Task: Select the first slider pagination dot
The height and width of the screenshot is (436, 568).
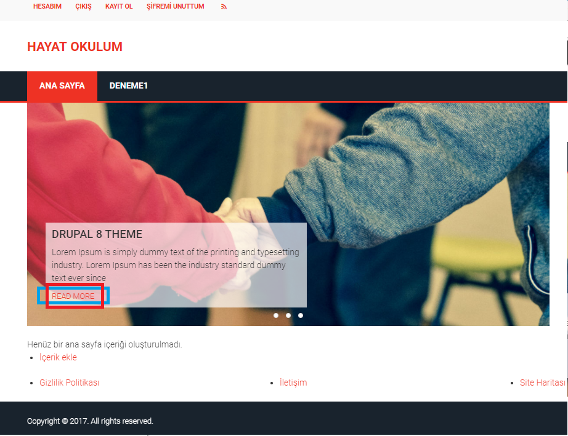Action: [x=276, y=315]
